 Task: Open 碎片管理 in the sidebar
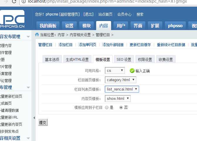(x=6, y=67)
